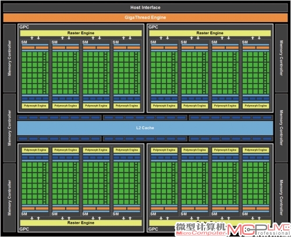Click Raster Engine in upper-right GPC
This screenshot has height=237, width=291.
(x=210, y=33)
